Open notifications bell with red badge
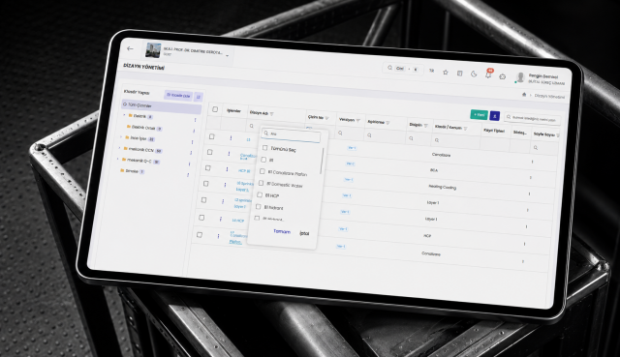The image size is (620, 357). click(x=488, y=74)
